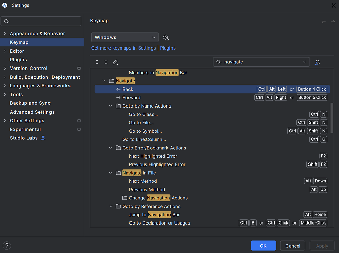Screen dimensions: 339x253
Task: Collapse the Navigate group
Action: [104, 81]
